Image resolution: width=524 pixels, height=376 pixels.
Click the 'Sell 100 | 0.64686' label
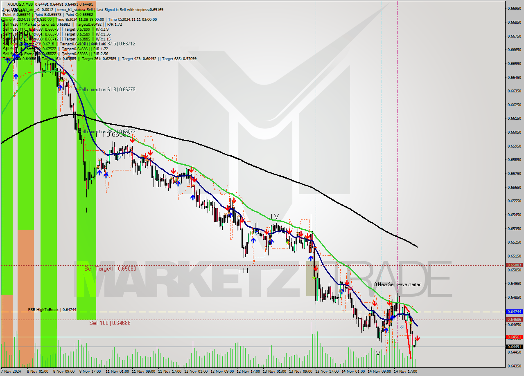point(110,323)
